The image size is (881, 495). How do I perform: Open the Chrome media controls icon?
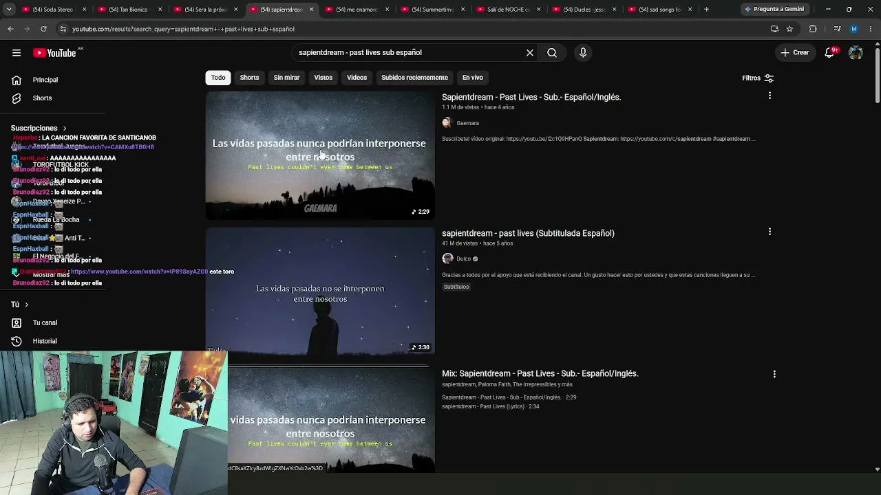[x=837, y=29]
